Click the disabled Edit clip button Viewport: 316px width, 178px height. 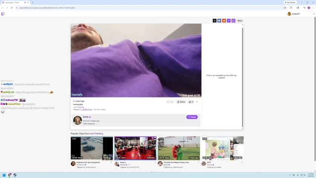170,102
